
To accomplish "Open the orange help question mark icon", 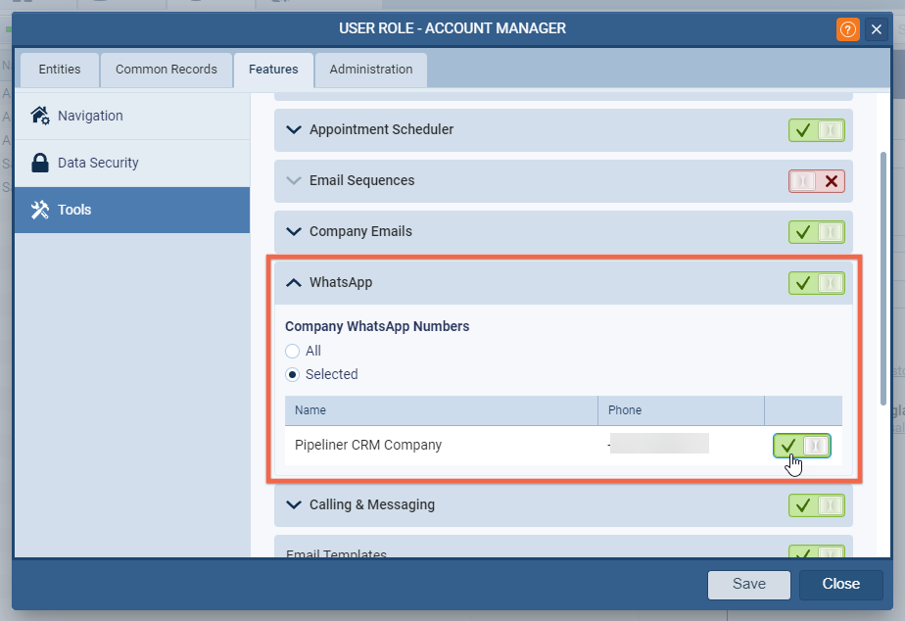I will (847, 28).
